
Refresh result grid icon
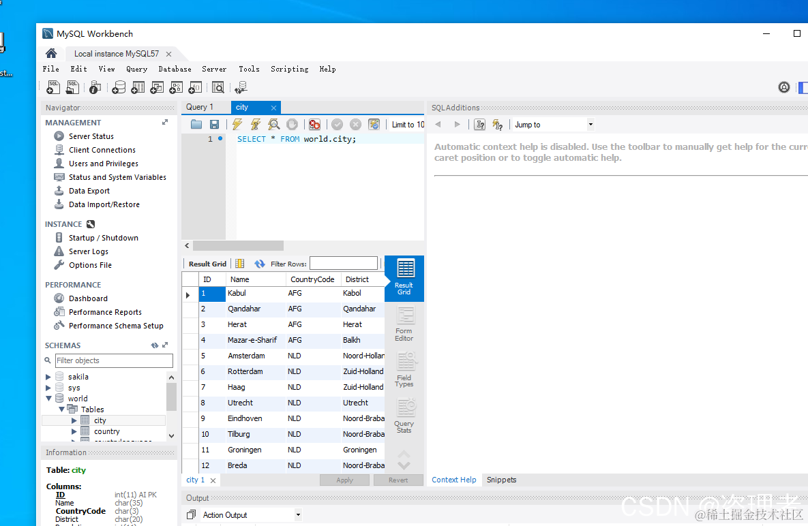(x=260, y=264)
